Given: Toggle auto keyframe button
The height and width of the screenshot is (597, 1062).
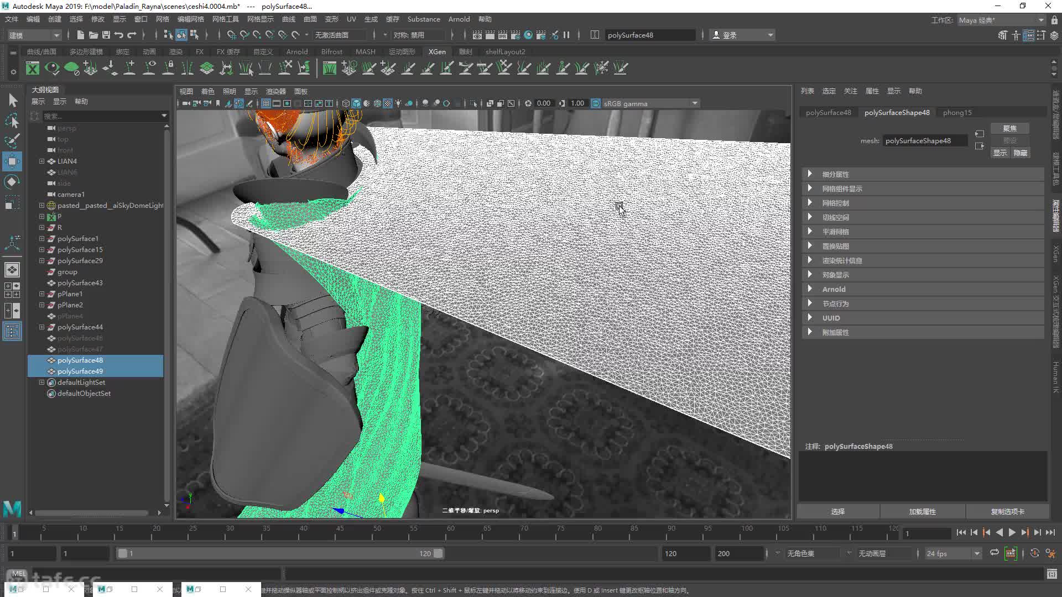Looking at the screenshot, I should click(1035, 553).
